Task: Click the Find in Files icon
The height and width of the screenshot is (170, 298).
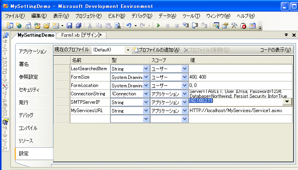Action: pyautogui.click(x=118, y=26)
